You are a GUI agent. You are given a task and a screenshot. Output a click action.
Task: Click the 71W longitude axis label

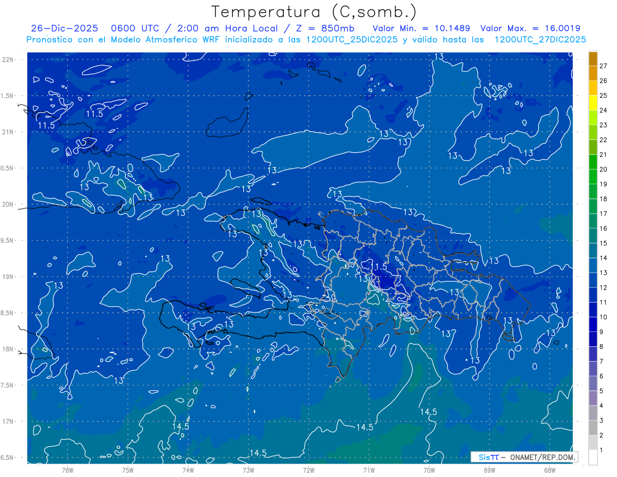369,470
